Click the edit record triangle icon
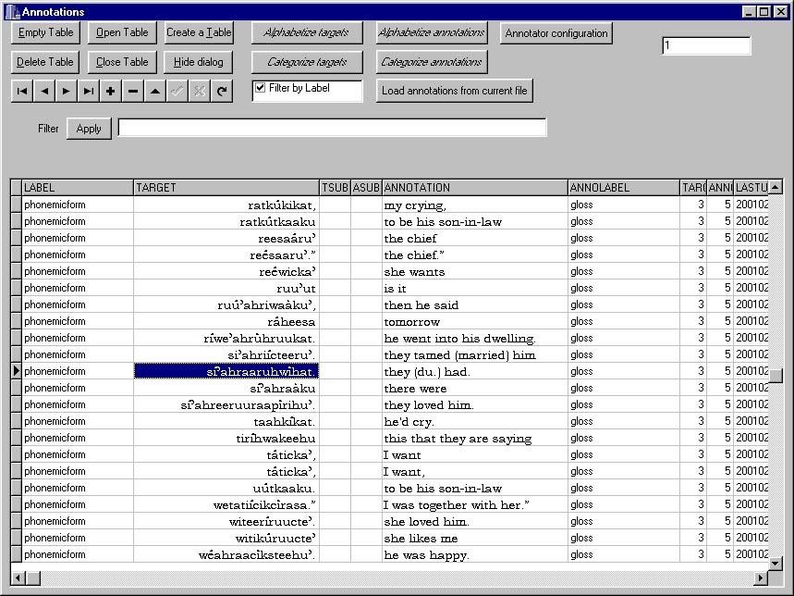This screenshot has height=596, width=794. pyautogui.click(x=155, y=91)
